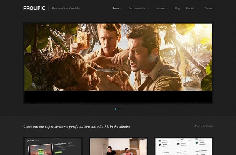Select the third slider pagination dot

[122, 109]
